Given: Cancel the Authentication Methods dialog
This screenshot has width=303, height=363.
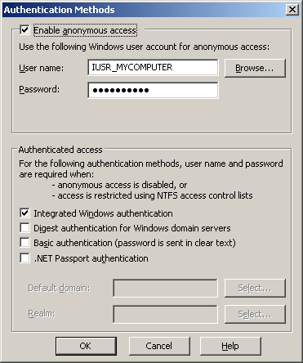Looking at the screenshot, I should (159, 346).
